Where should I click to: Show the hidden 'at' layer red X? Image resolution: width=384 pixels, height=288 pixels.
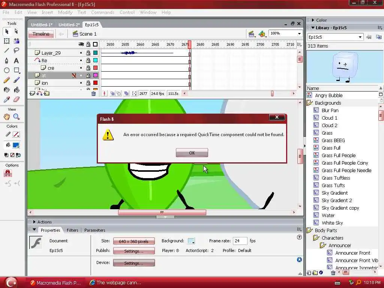click(74, 75)
